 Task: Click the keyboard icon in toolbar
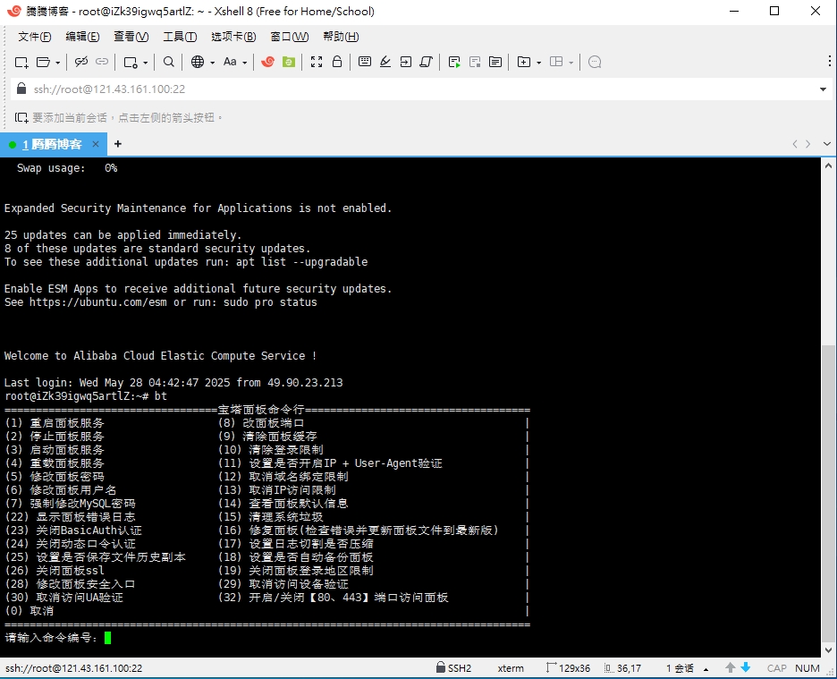click(x=365, y=62)
